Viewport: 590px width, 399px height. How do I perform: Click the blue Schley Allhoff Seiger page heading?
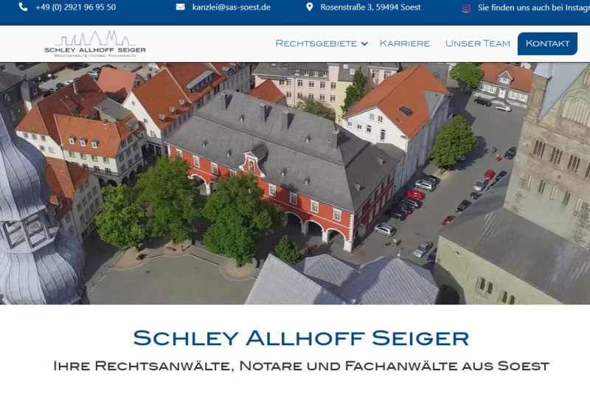tap(301, 339)
